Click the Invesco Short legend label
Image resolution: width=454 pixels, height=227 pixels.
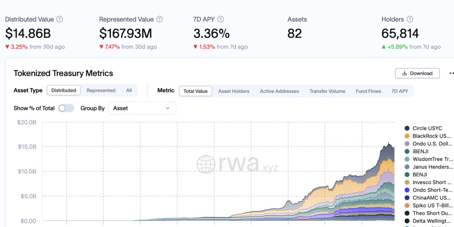433,182
